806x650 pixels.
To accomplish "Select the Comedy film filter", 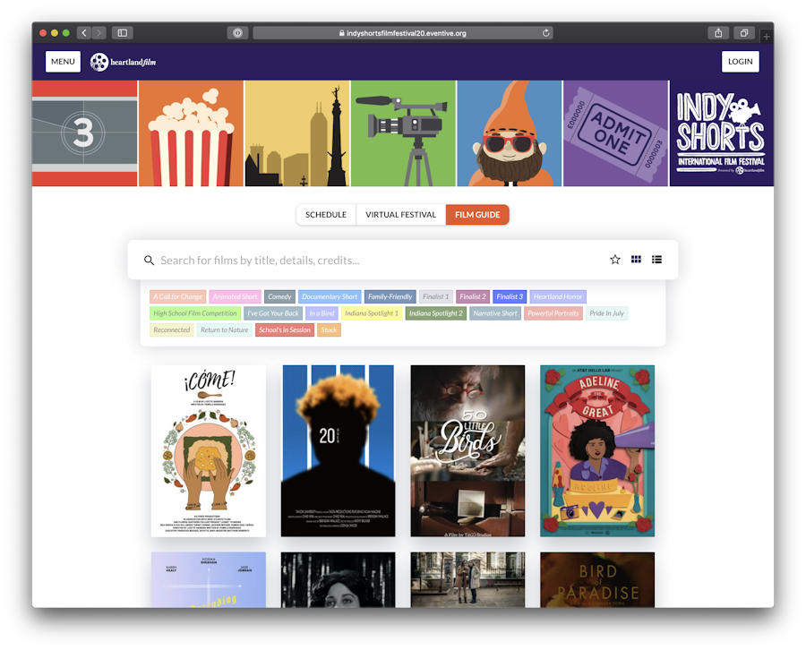I will (279, 295).
